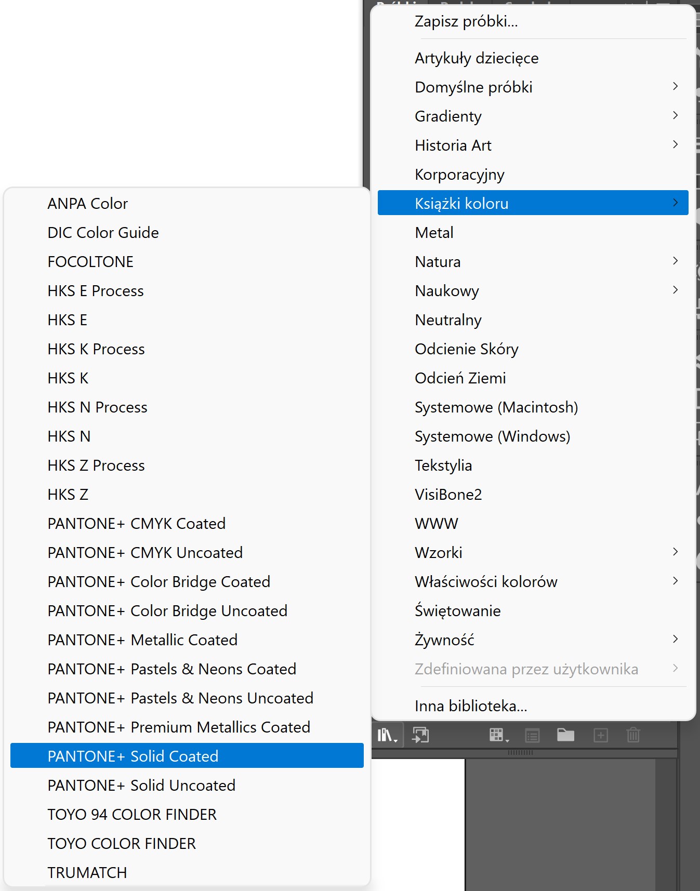This screenshot has height=891, width=700.
Task: Open PANTONE+ Premium Metallics Coated
Action: [187, 727]
